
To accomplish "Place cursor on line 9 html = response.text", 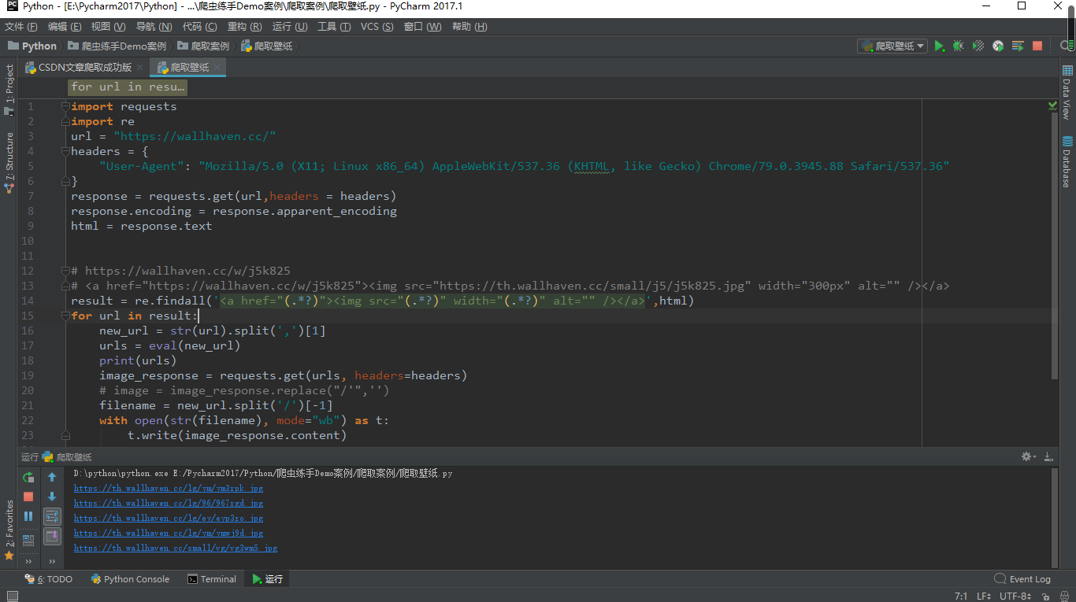I will pos(142,226).
